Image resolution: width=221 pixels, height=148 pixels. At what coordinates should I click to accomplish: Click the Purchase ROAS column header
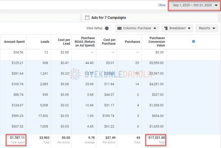point(85,42)
